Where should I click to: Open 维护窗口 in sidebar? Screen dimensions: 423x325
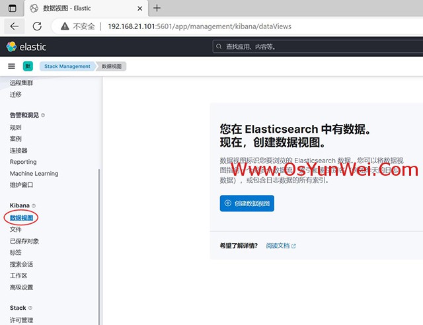click(x=21, y=185)
